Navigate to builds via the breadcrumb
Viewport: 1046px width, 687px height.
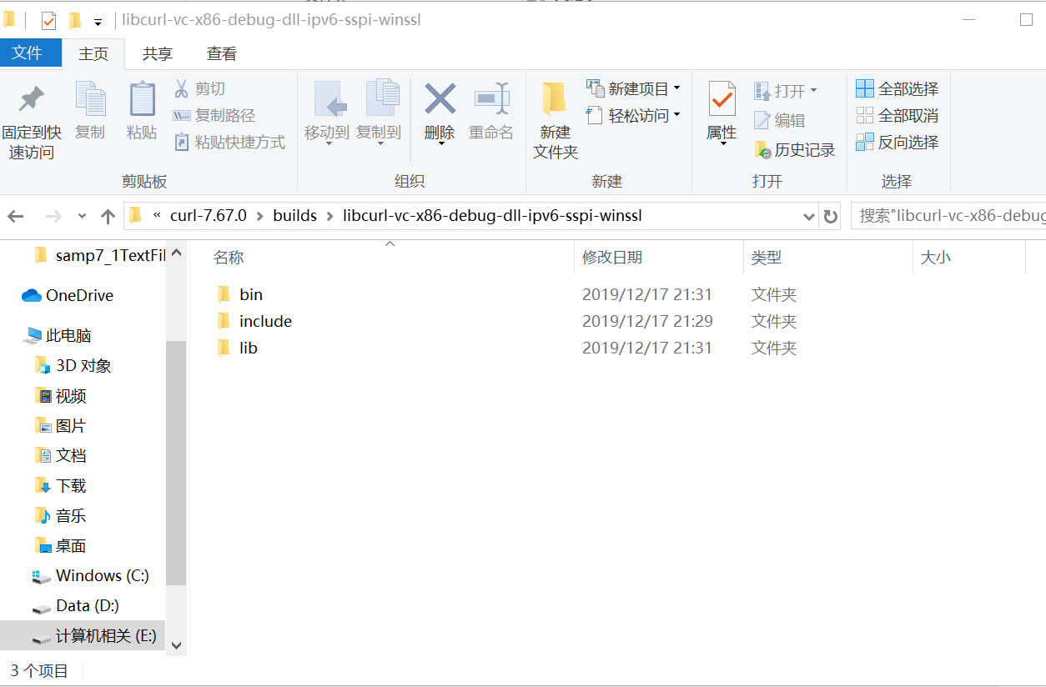coord(294,215)
